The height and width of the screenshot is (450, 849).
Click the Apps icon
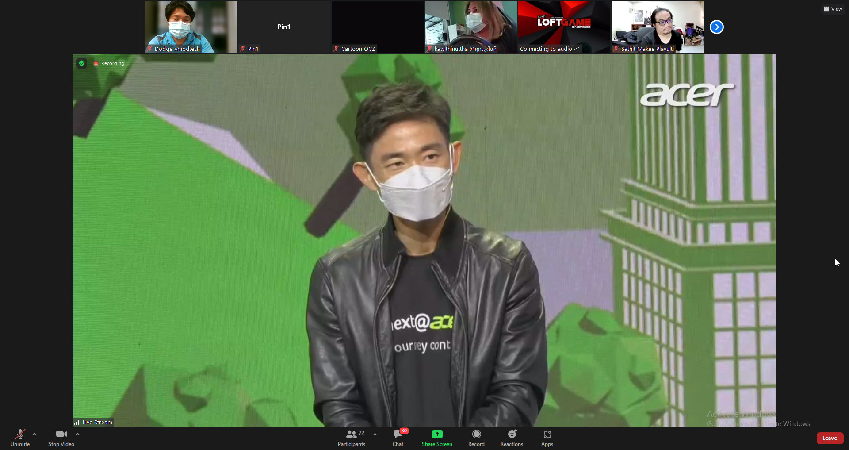[547, 435]
